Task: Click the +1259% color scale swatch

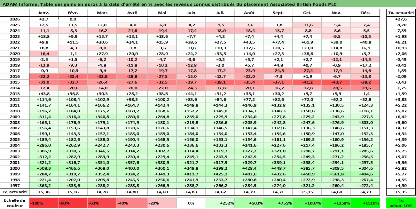Action: click(x=336, y=203)
